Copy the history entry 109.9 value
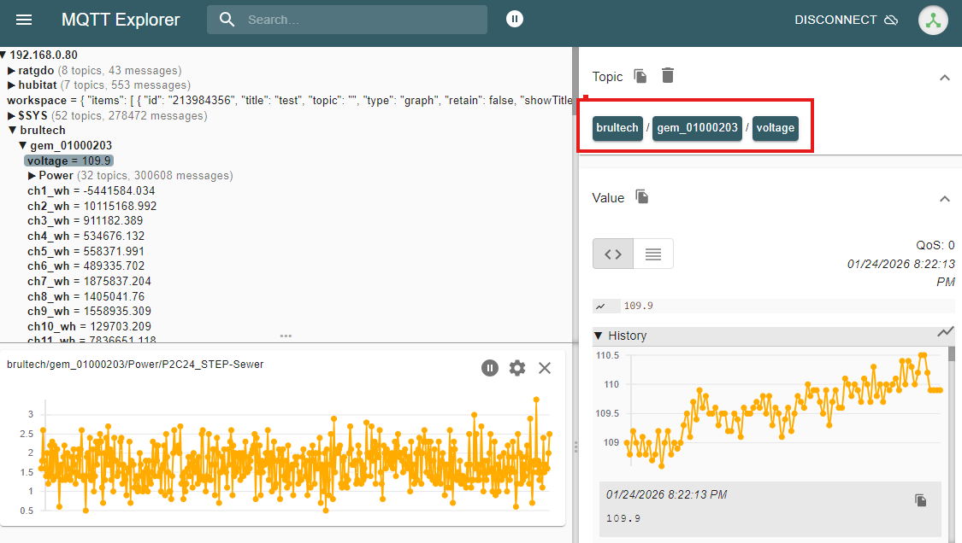The height and width of the screenshot is (543, 962). [920, 500]
